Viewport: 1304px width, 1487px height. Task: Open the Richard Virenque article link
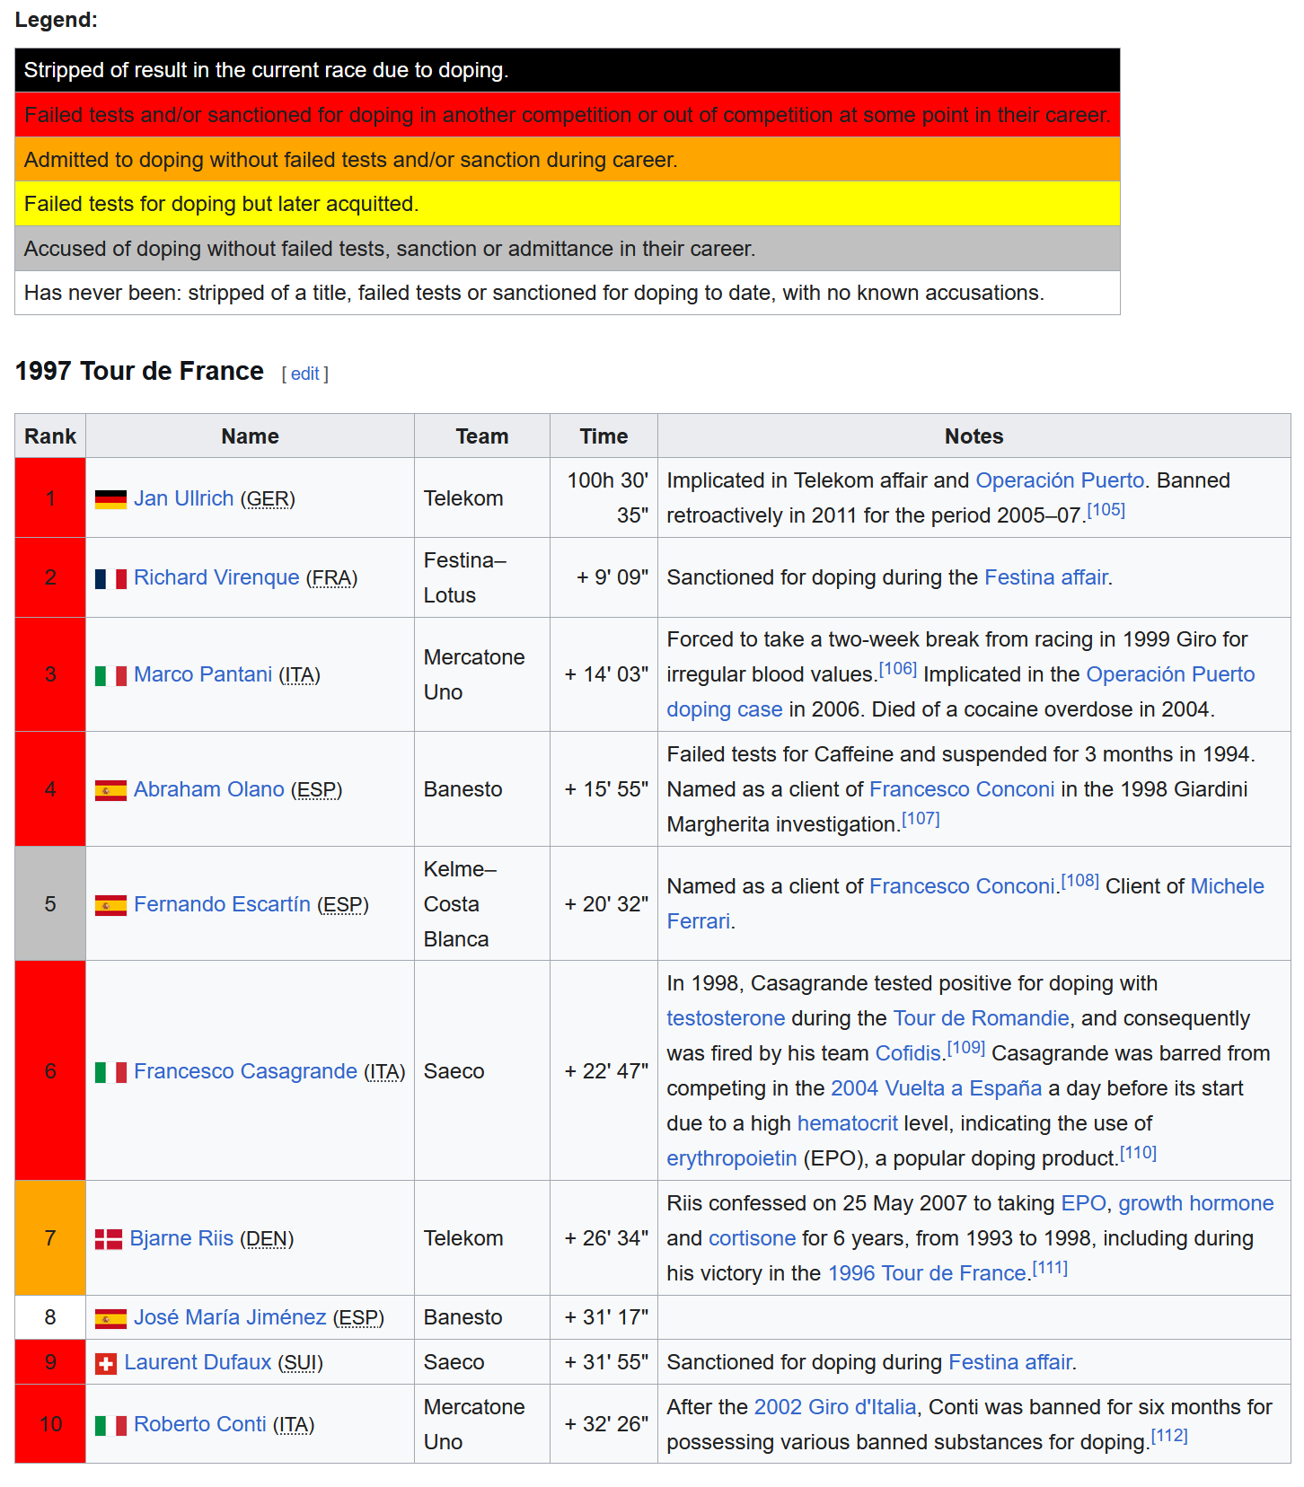click(x=216, y=577)
